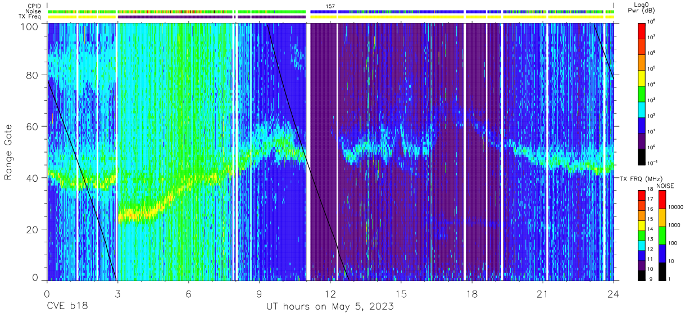690x318 pixels.
Task: Click the 40 tick on Range Gate axis
Action: 32,178
